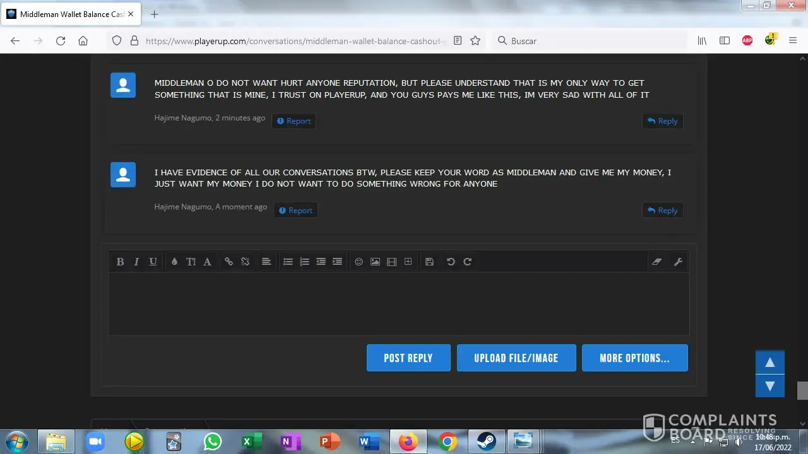Insert a bulleted list
The width and height of the screenshot is (808, 454).
(288, 262)
